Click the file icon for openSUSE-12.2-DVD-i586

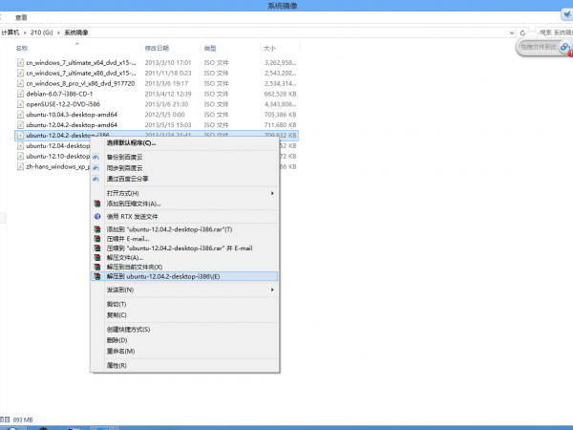click(x=19, y=104)
